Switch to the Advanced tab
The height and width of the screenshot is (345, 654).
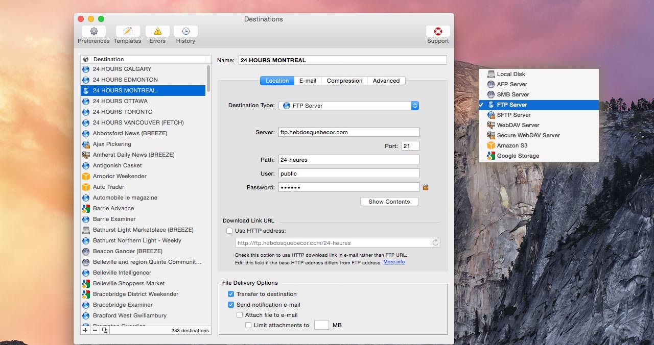pyautogui.click(x=386, y=81)
